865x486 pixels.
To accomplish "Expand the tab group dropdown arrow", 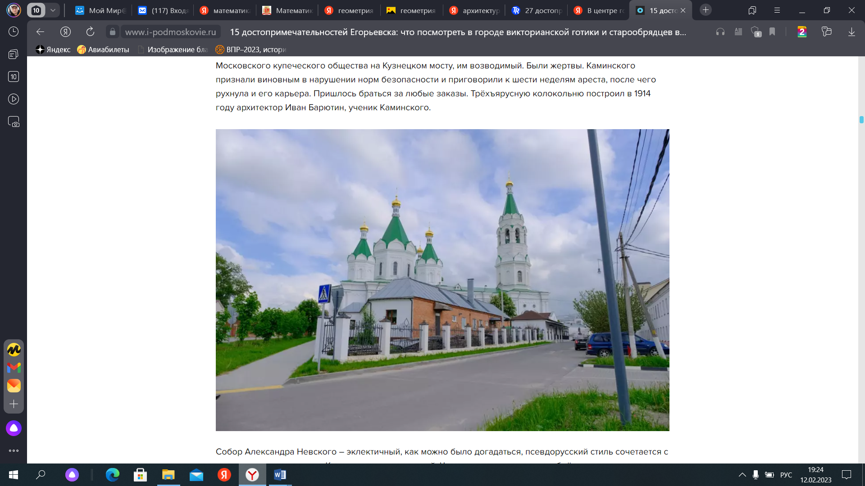I will pyautogui.click(x=53, y=10).
